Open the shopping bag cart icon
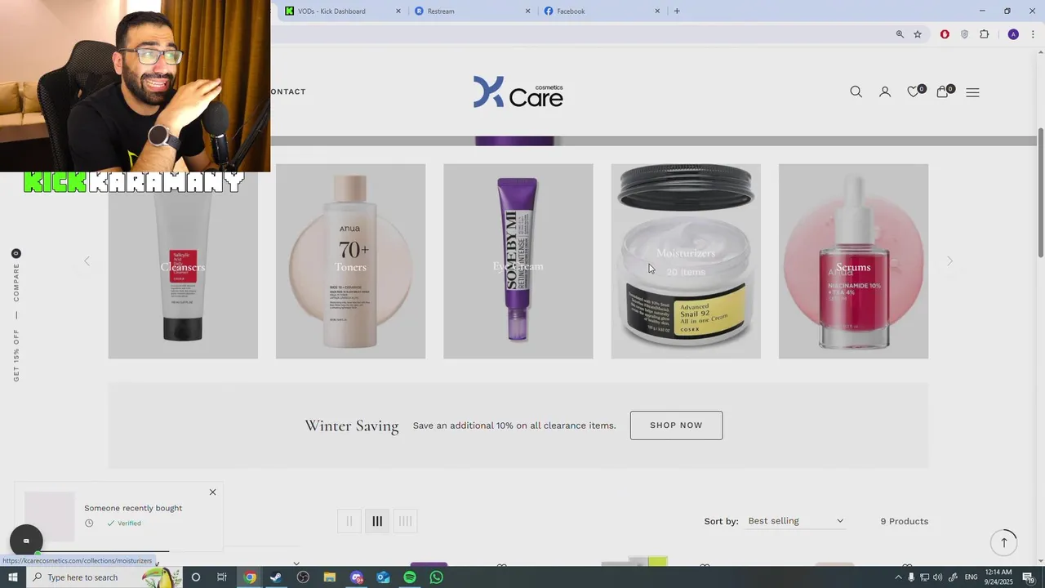The height and width of the screenshot is (588, 1045). (943, 91)
